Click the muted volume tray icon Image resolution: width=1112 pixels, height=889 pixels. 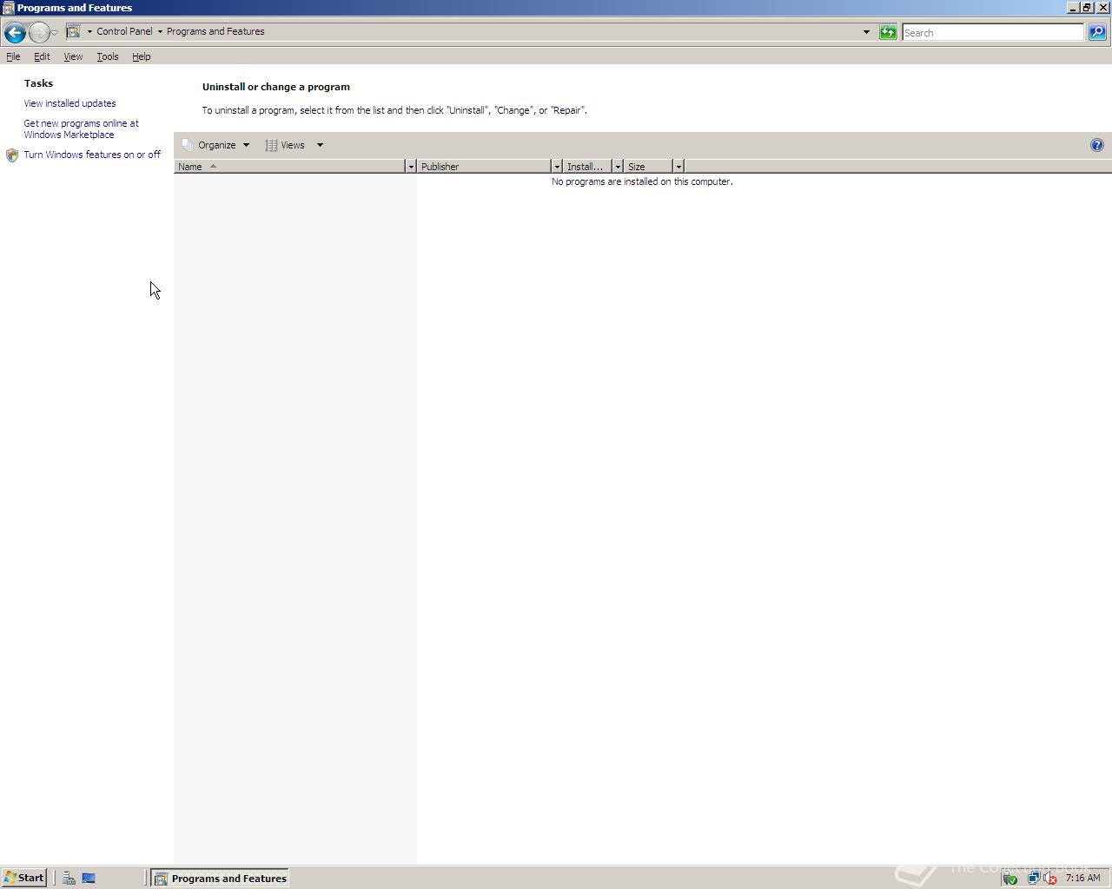click(x=1049, y=879)
